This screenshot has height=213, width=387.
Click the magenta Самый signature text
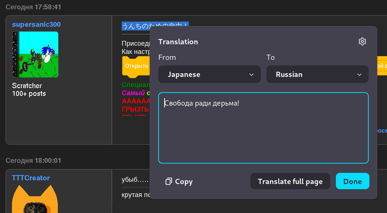point(133,93)
